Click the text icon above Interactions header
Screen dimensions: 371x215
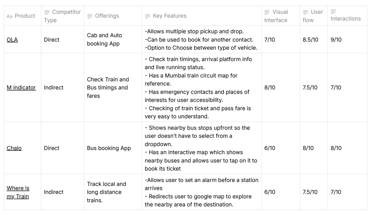tap(333, 11)
